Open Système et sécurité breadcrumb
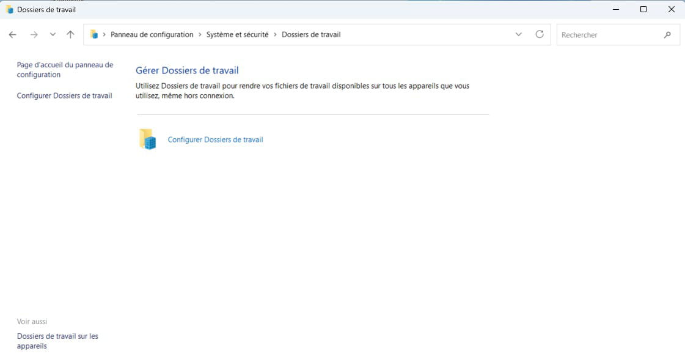Viewport: 685px width, 359px height. pyautogui.click(x=237, y=35)
